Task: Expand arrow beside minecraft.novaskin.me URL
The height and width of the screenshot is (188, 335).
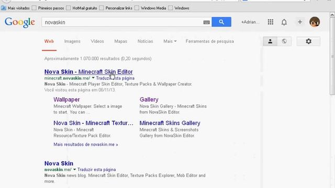Action: tap(93, 78)
